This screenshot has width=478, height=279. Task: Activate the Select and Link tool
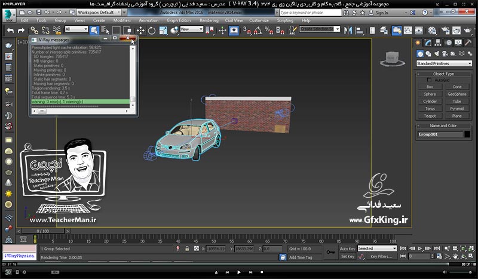pyautogui.click(x=34, y=30)
